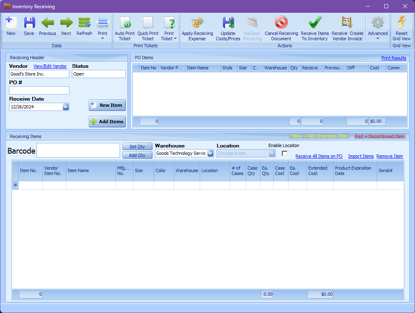Click View/Edit Vendor link
Viewport: 415px width, 313px height.
pyautogui.click(x=50, y=66)
